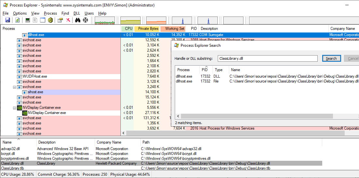
Task: Sort lower pane by Name column header
Action: [18, 142]
